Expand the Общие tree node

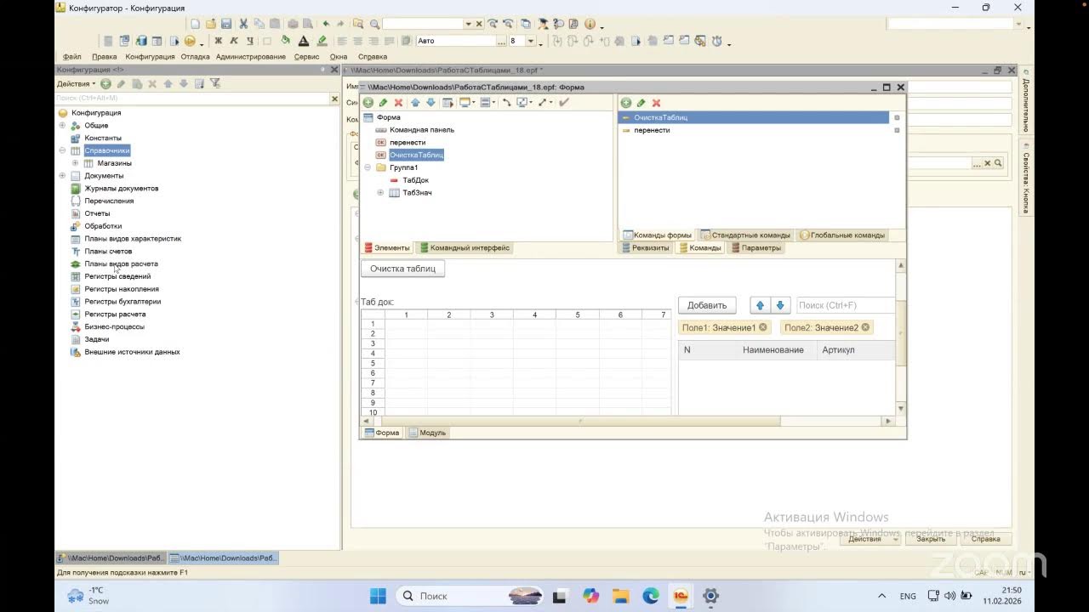(62, 126)
